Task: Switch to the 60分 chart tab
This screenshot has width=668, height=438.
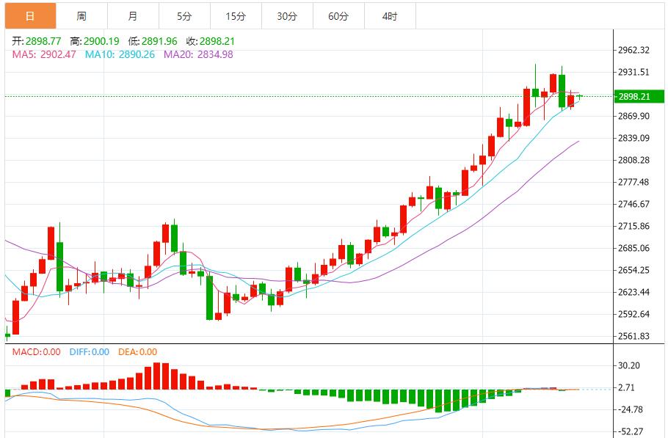Action: pos(338,16)
